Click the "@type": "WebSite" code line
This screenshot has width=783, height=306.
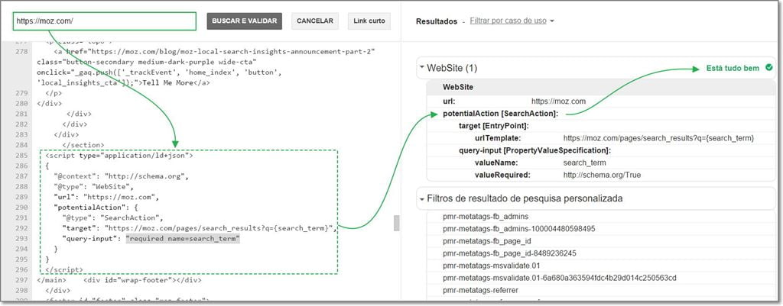tap(93, 187)
